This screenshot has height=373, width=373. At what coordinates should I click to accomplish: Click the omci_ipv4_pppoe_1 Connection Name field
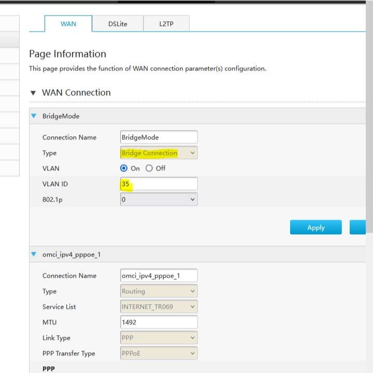coord(159,276)
